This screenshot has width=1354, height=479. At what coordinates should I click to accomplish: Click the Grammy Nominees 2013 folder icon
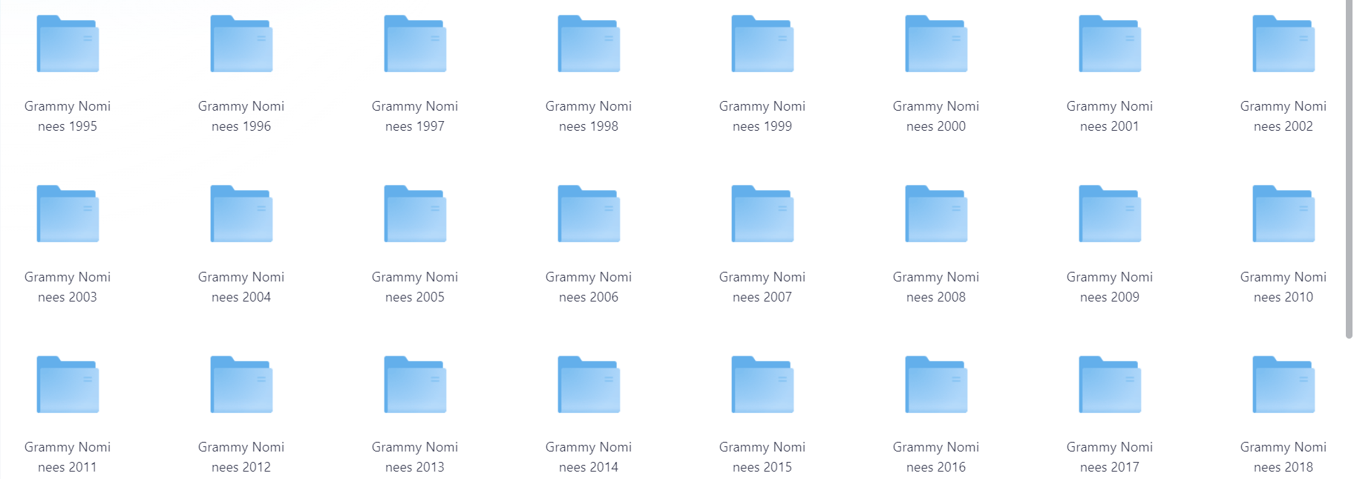(x=415, y=385)
